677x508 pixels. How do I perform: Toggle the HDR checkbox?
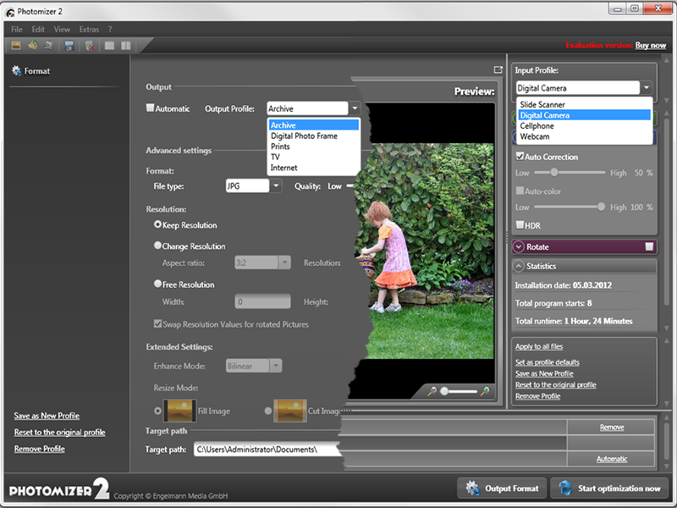coord(520,224)
